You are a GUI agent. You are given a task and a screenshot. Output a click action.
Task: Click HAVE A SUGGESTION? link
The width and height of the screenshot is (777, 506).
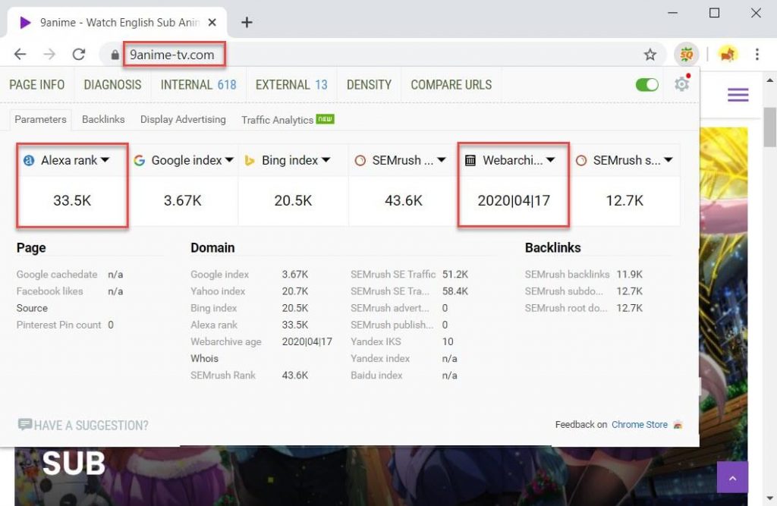click(91, 426)
